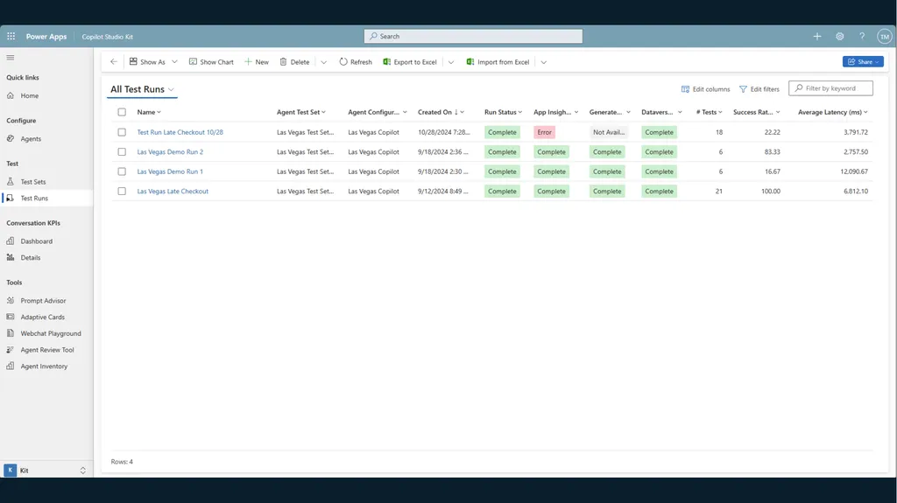Screen dimensions: 897x503
Task: Open the Import from Excel chevron
Action: click(x=543, y=62)
